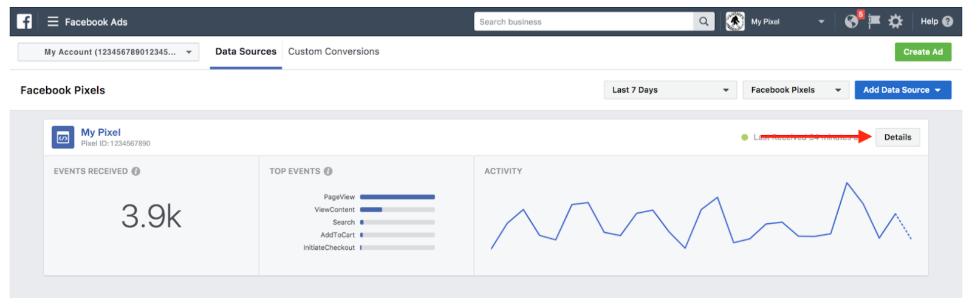Screen dimensions: 972x305
Task: Click the search magnifier icon
Action: tap(703, 22)
